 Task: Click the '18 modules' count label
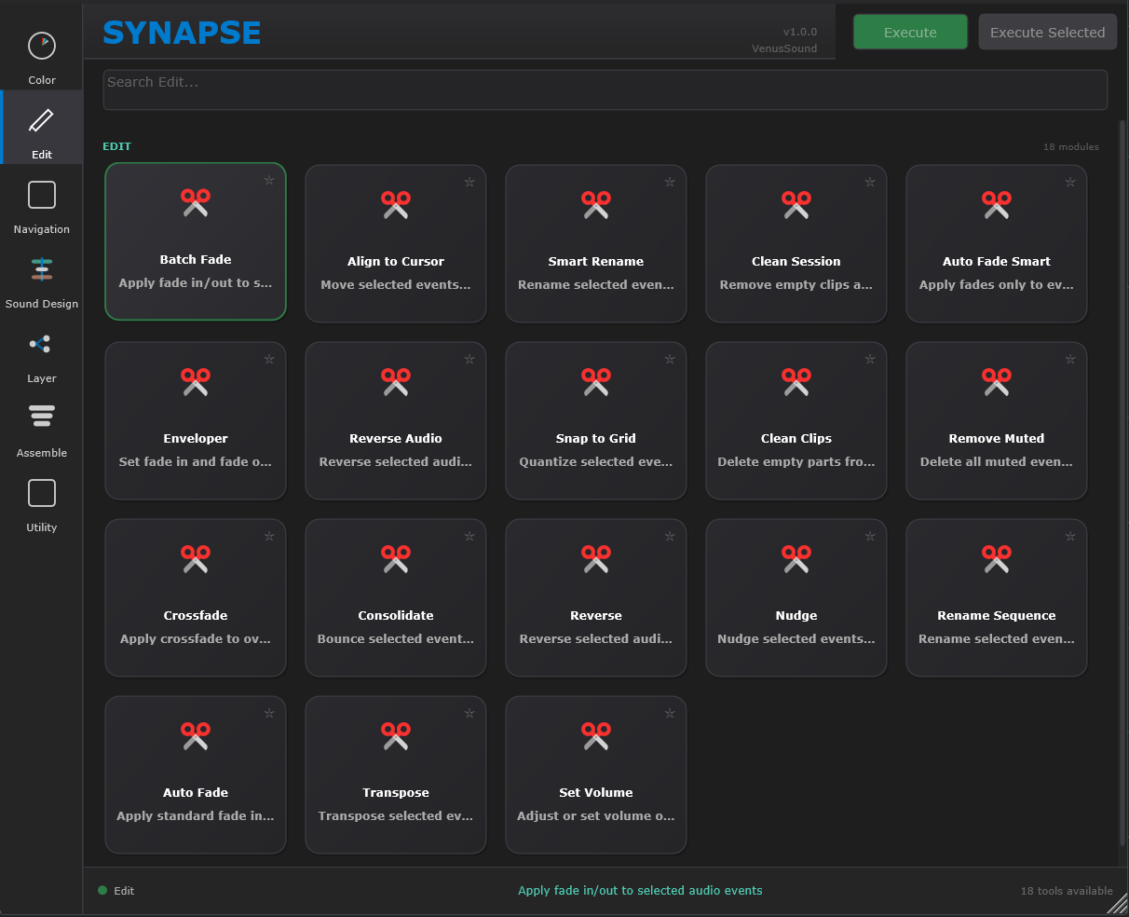1071,147
